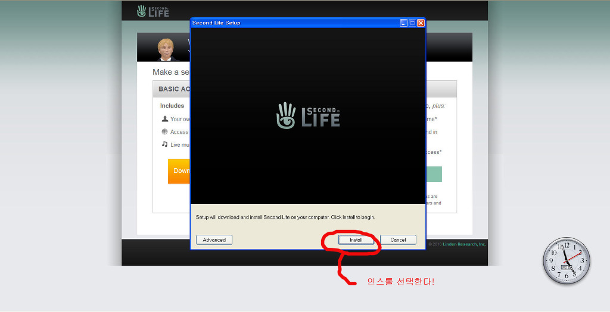Click the setup description text 'Setup will download'
Viewport: 610px width, 312px height.
pyautogui.click(x=285, y=218)
